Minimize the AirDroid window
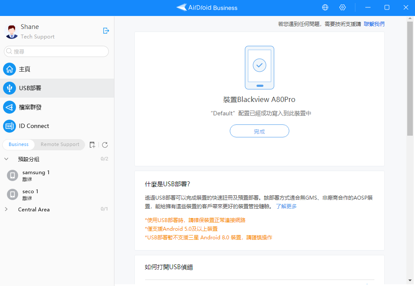This screenshot has height=286, width=415. click(368, 7)
